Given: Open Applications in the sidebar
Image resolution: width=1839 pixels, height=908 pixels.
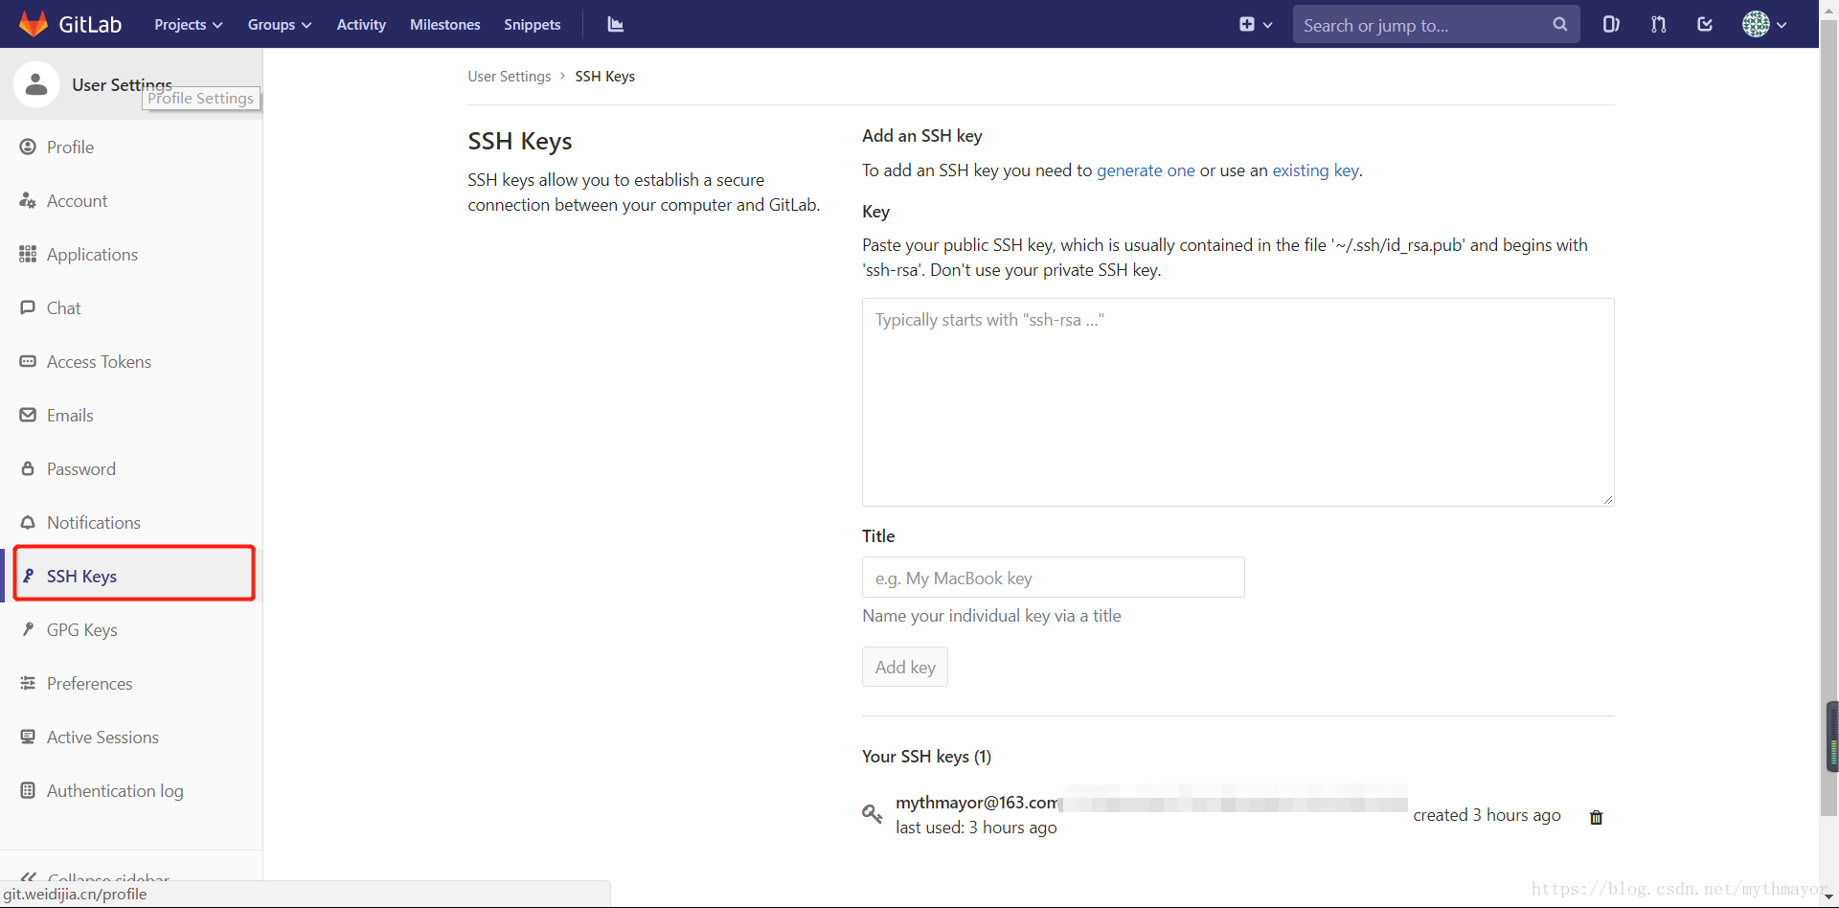Looking at the screenshot, I should [x=131, y=254].
